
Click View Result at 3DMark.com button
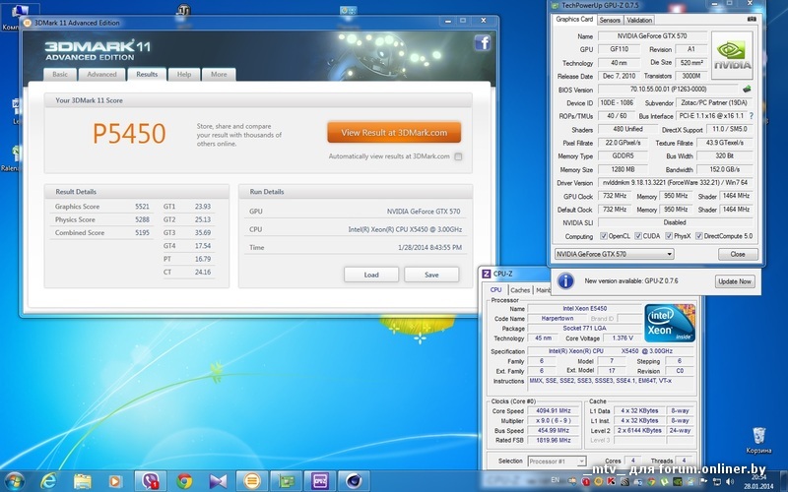click(x=394, y=133)
